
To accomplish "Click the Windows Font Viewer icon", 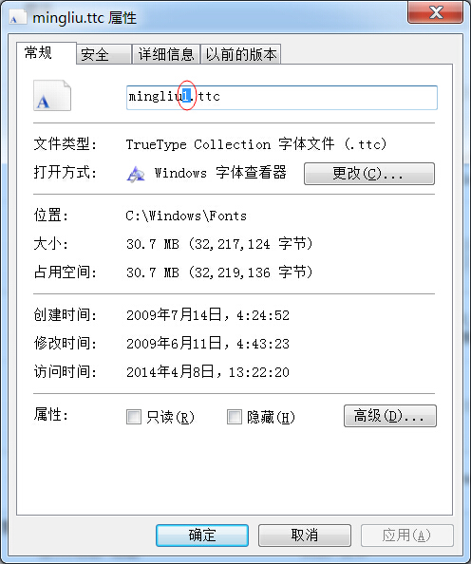I will click(x=136, y=174).
